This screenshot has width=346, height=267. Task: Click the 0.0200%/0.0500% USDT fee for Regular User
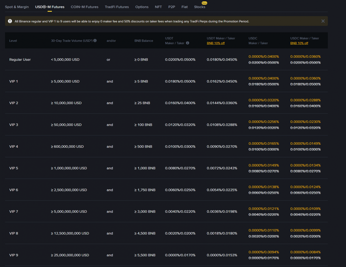(180, 60)
